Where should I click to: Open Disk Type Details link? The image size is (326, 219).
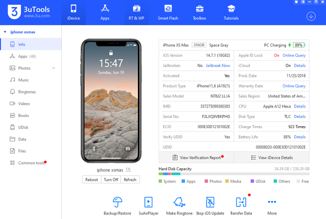click(x=299, y=117)
